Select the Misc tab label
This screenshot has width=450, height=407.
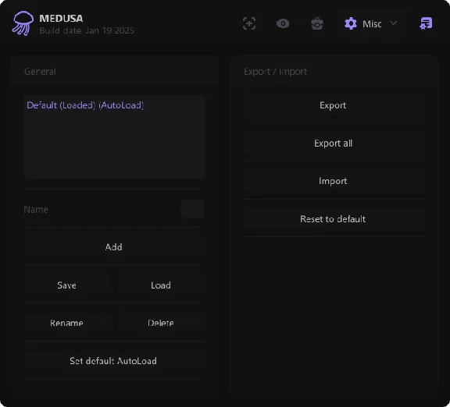(372, 24)
